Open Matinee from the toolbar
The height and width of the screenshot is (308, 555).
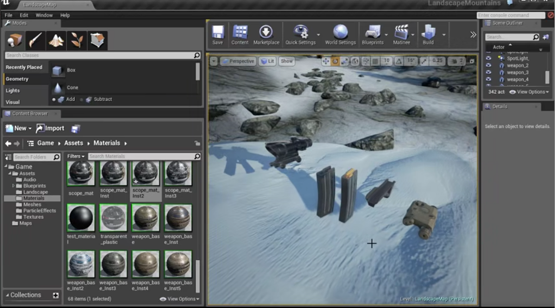click(x=401, y=32)
